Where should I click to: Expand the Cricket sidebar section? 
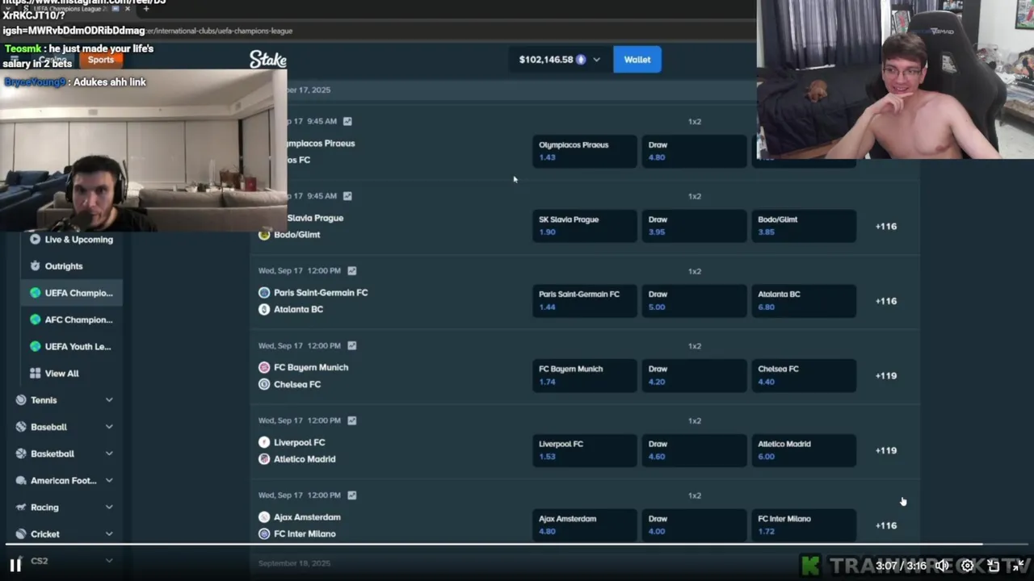[109, 534]
